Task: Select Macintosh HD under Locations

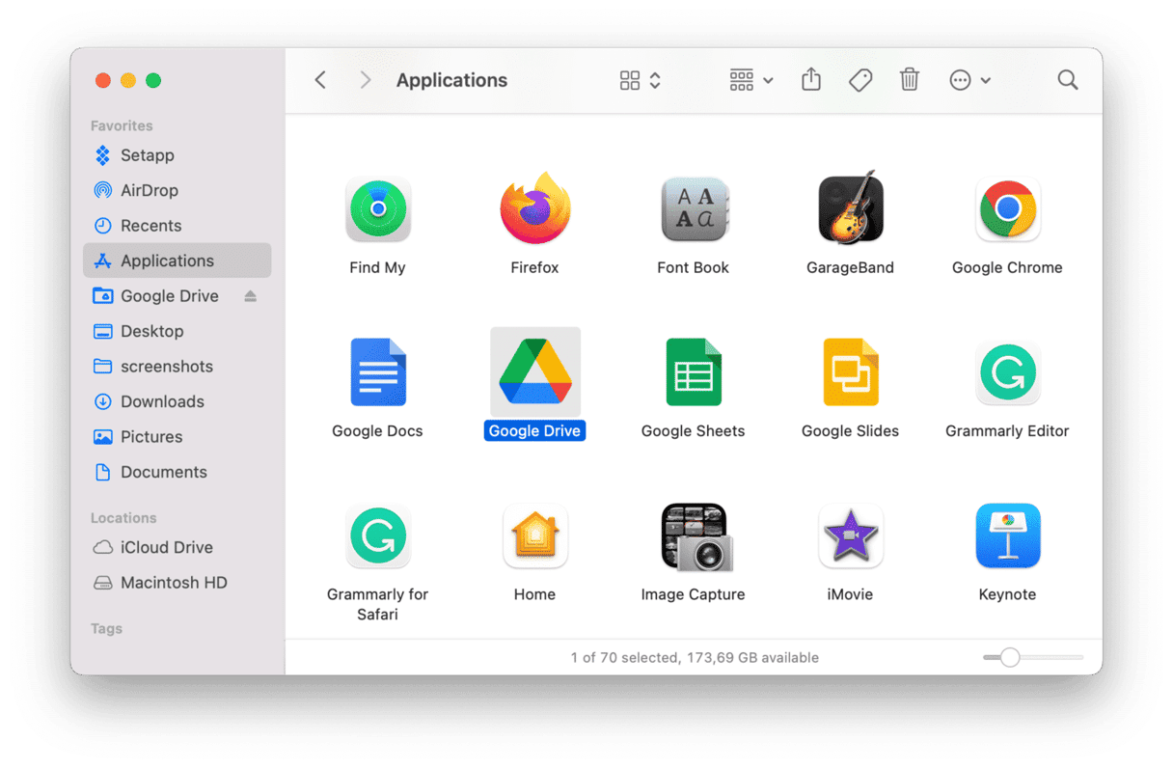Action: [x=174, y=583]
